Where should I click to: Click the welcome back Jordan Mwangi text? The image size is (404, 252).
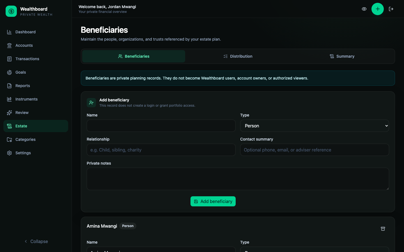[x=107, y=7]
